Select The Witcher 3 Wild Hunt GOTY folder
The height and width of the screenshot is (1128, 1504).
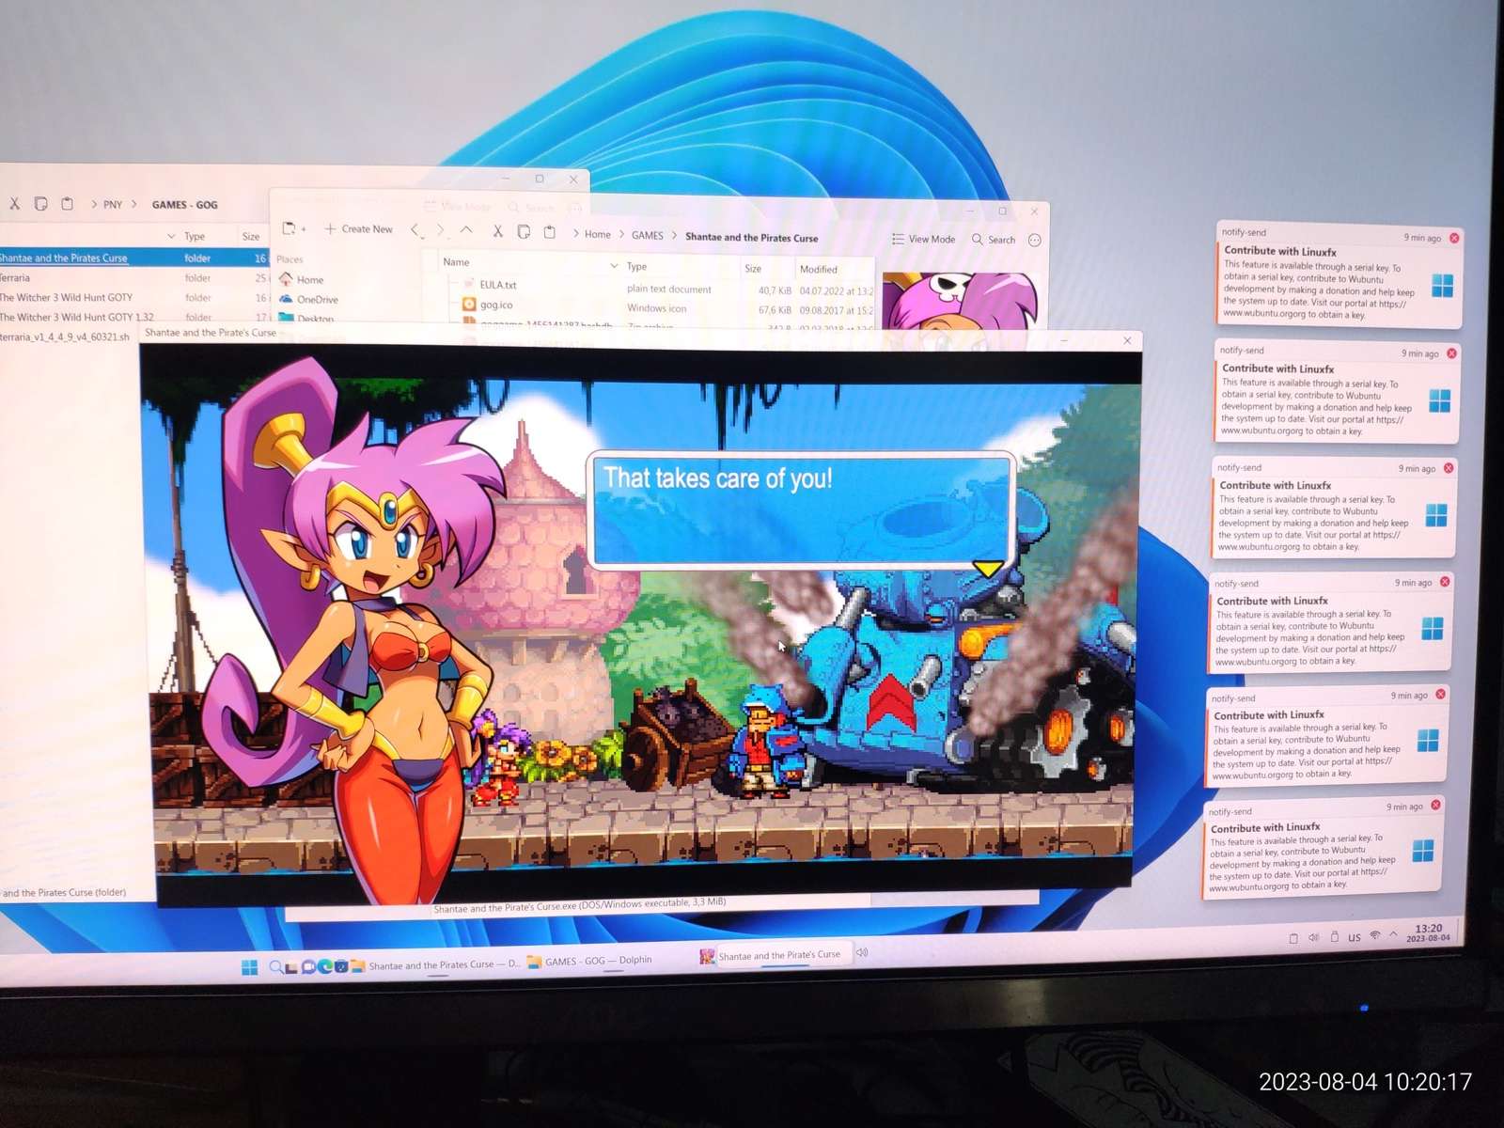click(134, 298)
